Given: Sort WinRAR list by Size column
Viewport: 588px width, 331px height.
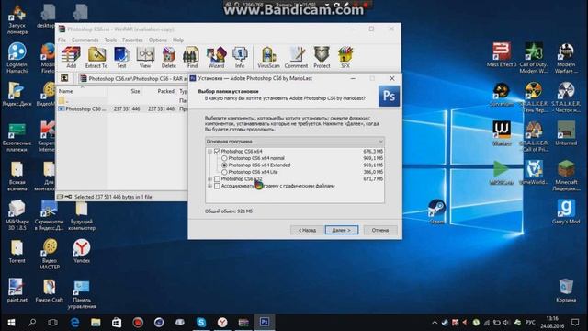Looking at the screenshot, I should pos(125,91).
